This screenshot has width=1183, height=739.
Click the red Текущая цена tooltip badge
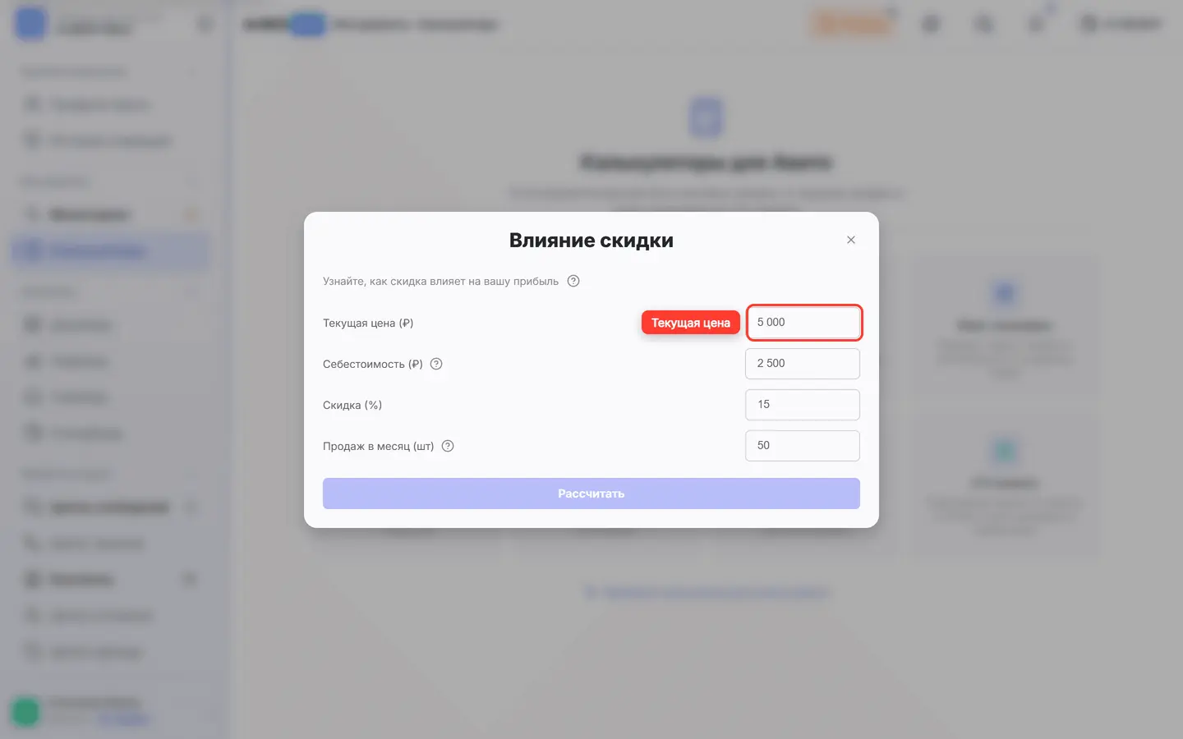pyautogui.click(x=691, y=323)
